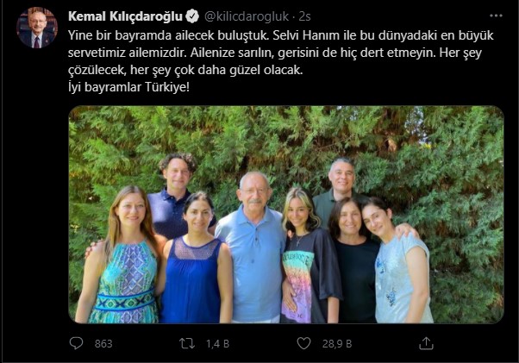Screen dimensions: 519x363
Task: Like the tweet with heart icon
Action: click(303, 343)
